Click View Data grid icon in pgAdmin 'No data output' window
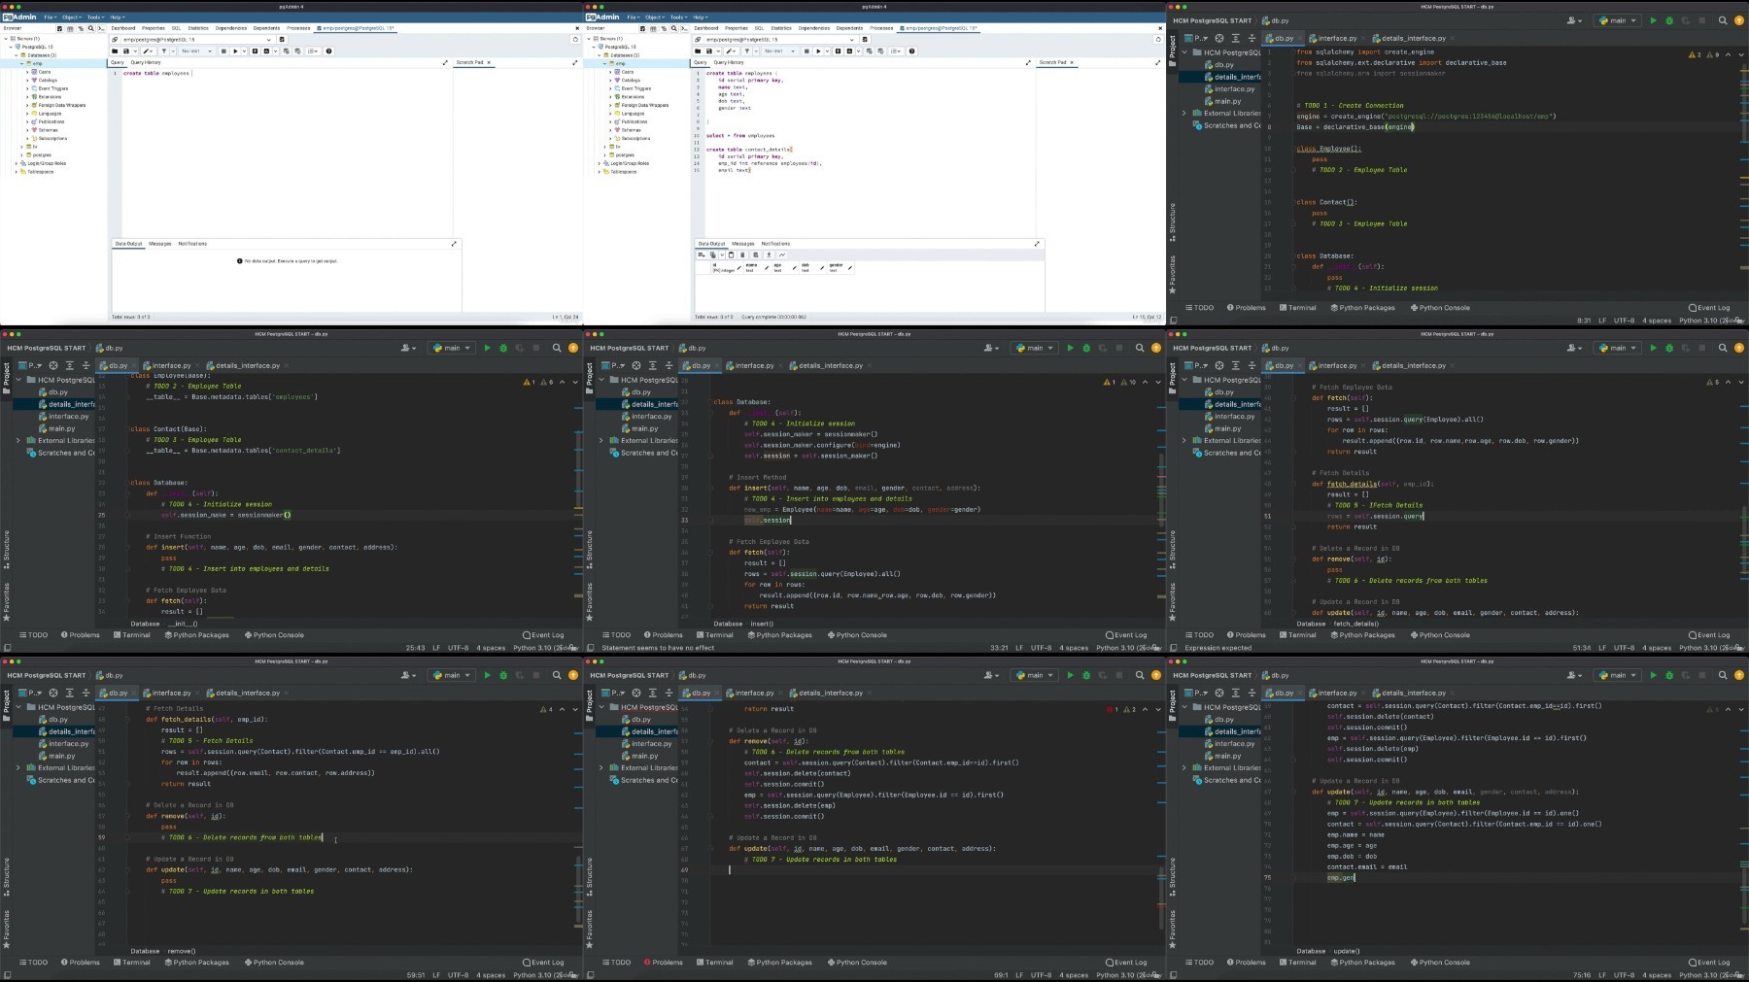 click(70, 28)
